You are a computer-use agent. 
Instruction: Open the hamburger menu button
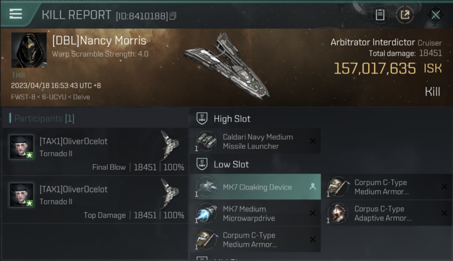pos(16,14)
